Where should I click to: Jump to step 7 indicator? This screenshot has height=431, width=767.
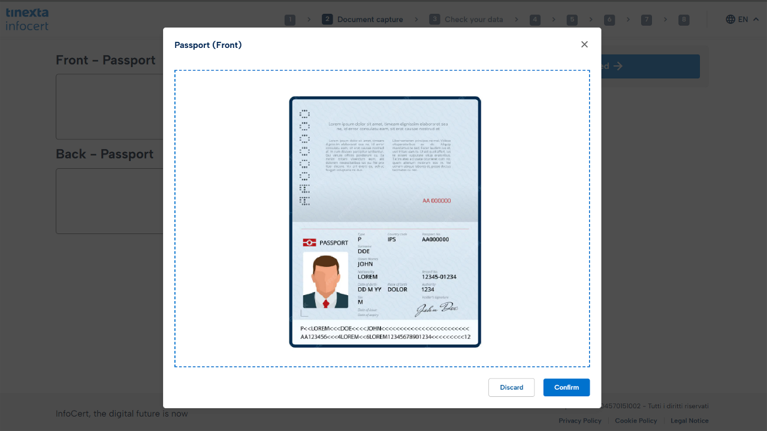click(x=646, y=20)
